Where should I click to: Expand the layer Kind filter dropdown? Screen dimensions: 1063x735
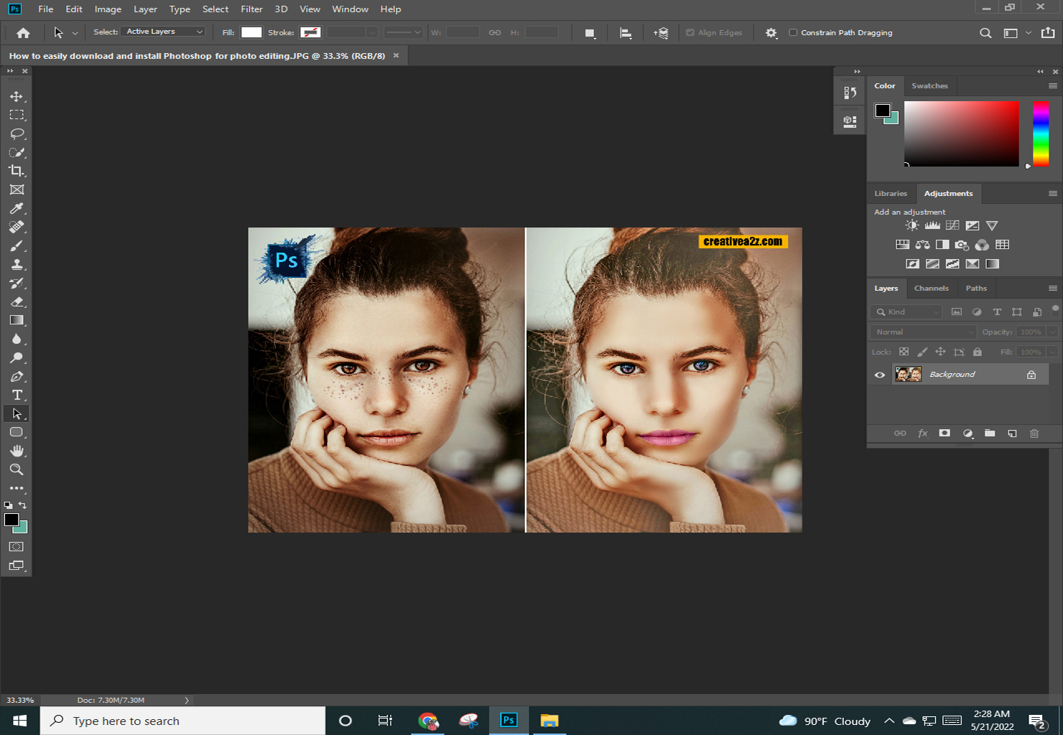tap(906, 312)
